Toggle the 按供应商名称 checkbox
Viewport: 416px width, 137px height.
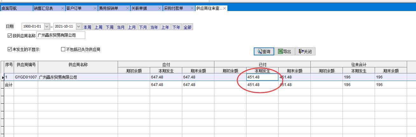point(10,36)
